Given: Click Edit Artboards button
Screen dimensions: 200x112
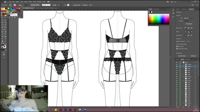Looking at the screenshot, I should click(x=189, y=24).
